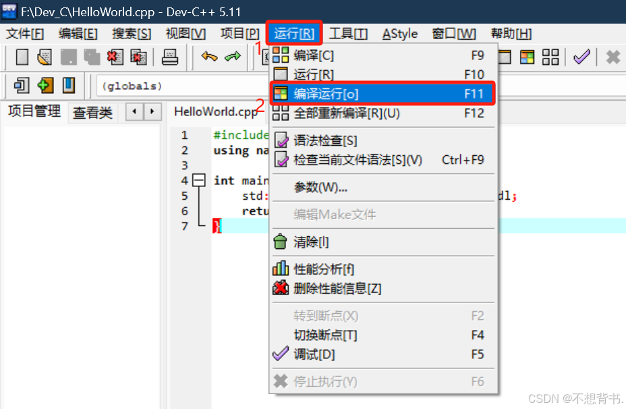Select 编译[C] F9 menu entry

(x=383, y=55)
